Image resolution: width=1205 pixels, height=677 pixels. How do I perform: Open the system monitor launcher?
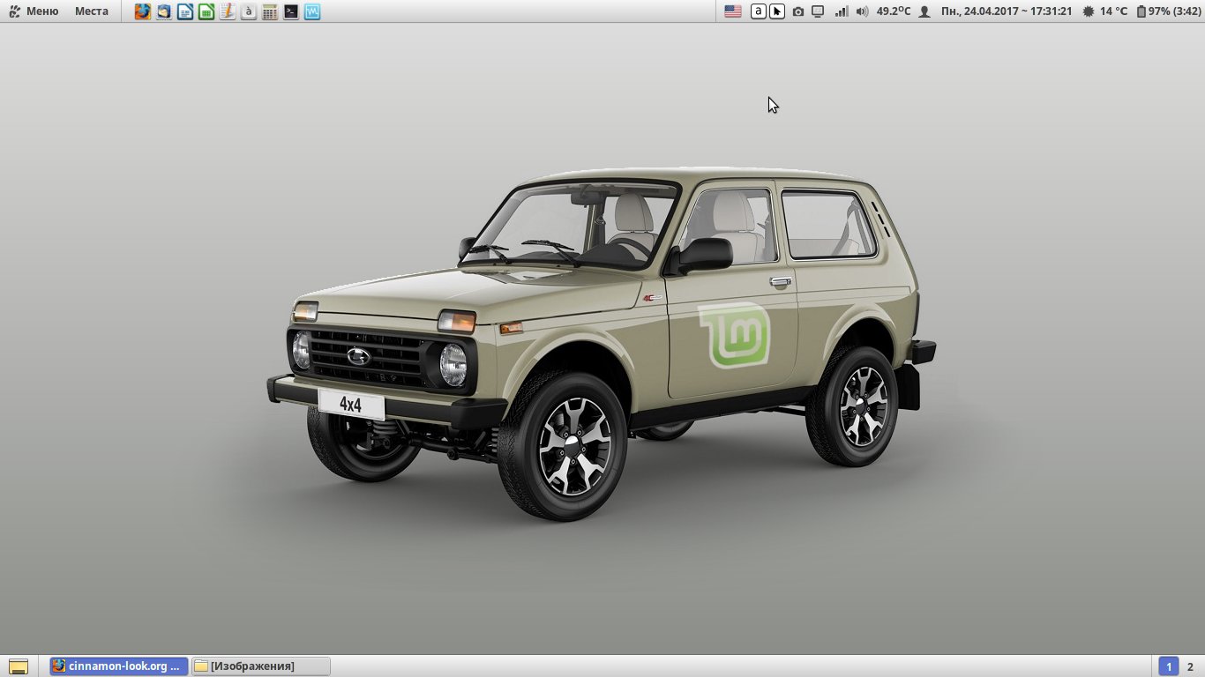(312, 11)
